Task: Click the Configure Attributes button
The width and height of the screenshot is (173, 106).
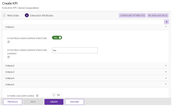Action: pos(132,15)
